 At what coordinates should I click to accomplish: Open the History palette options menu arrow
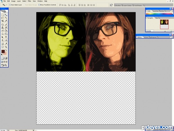click(172, 37)
